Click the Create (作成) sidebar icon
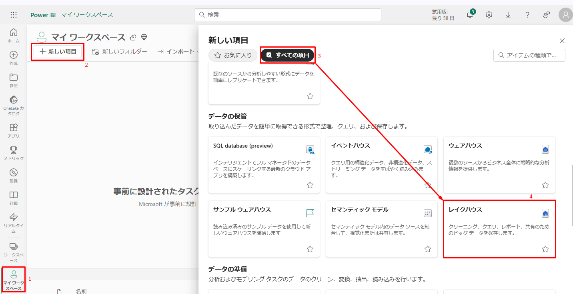Image resolution: width=573 pixels, height=294 pixels. (14, 58)
